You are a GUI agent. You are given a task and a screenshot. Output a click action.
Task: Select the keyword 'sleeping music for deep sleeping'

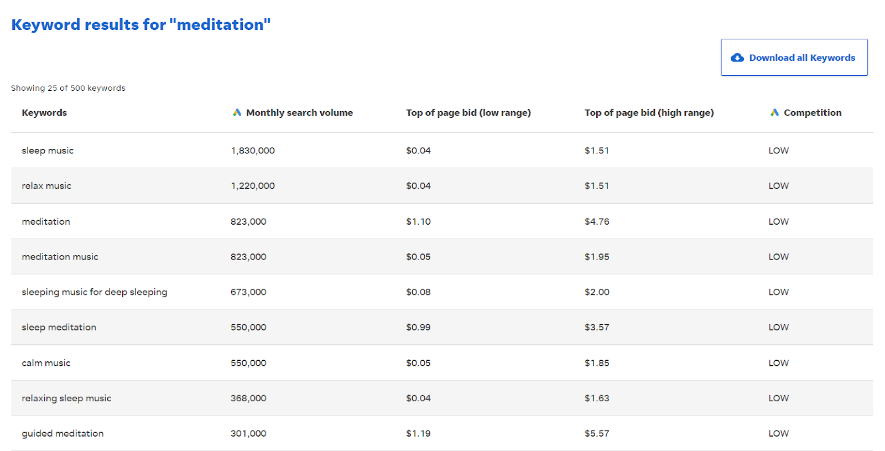(95, 292)
